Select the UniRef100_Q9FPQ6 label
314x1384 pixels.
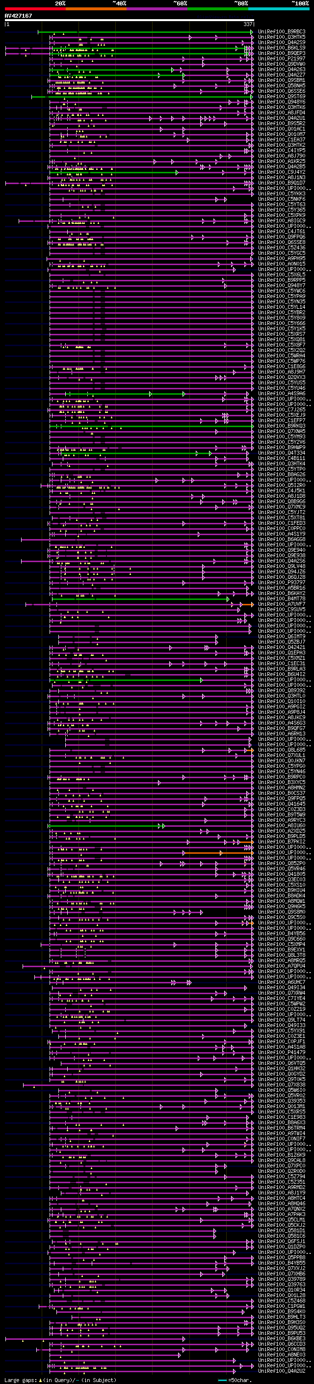tap(282, 237)
